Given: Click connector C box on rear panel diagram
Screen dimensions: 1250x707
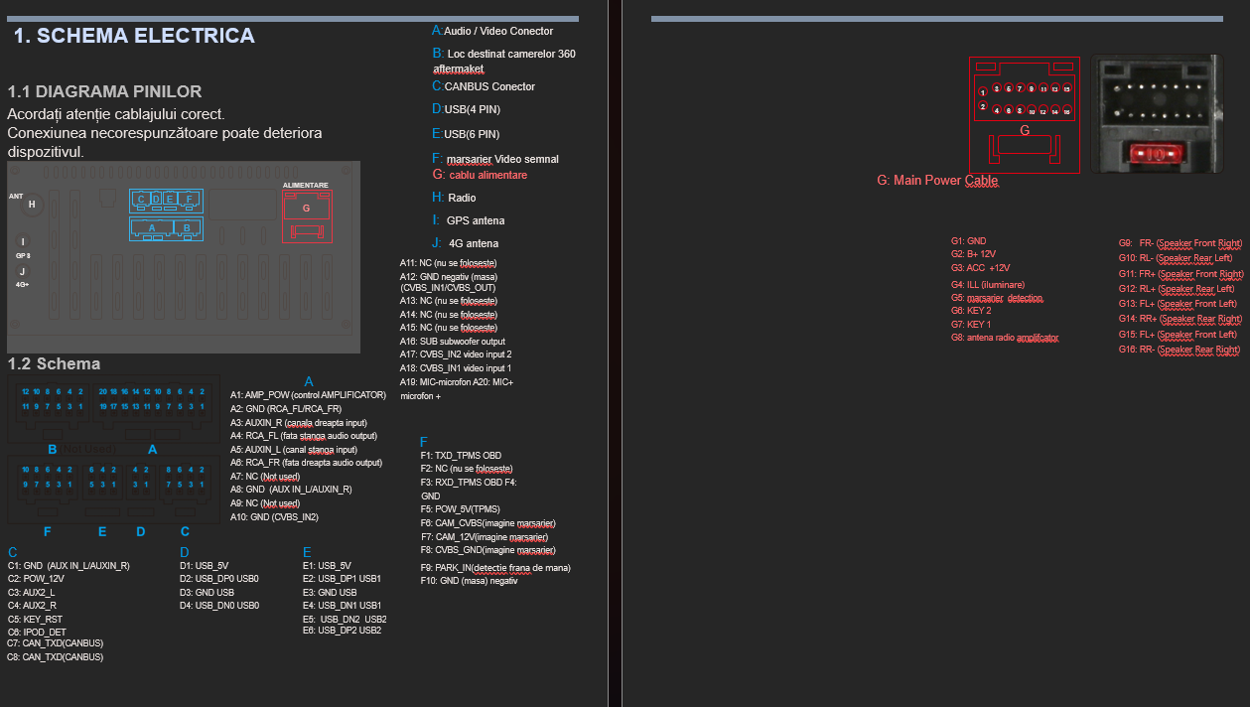Looking at the screenshot, I should pyautogui.click(x=142, y=201).
